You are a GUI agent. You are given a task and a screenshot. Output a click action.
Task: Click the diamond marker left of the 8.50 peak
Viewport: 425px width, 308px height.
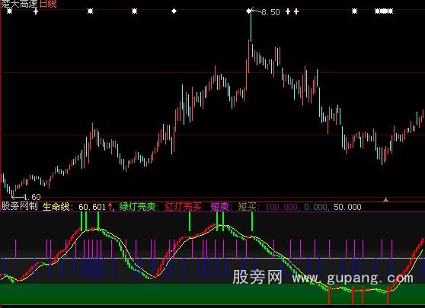174,11
